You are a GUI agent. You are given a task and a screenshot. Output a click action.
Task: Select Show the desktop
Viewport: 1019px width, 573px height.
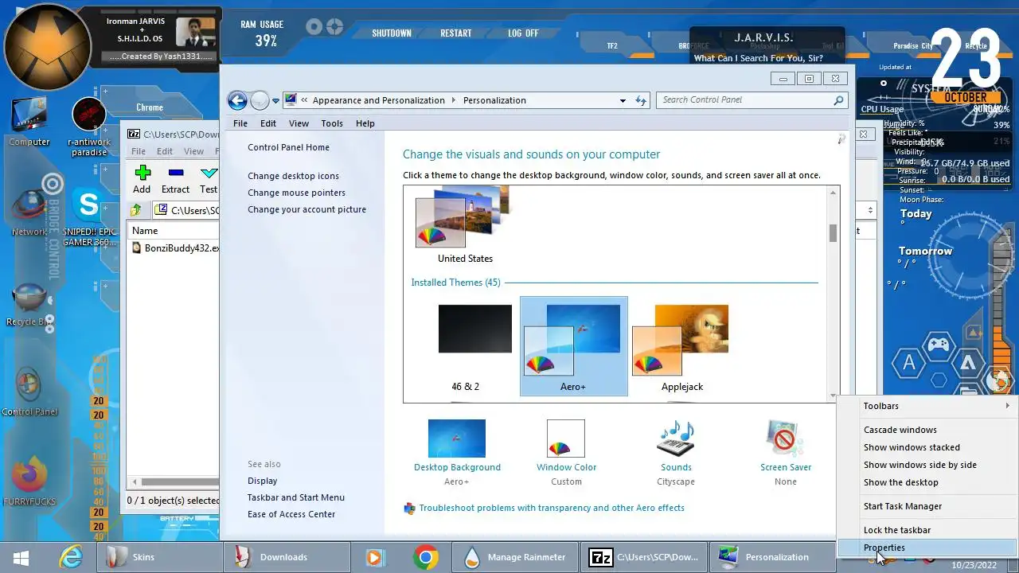tap(927, 482)
